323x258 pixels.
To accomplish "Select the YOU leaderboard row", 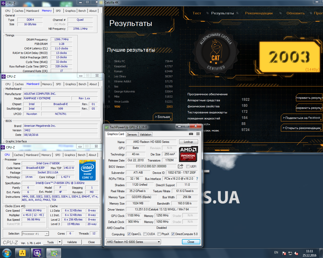I will 139,107.
